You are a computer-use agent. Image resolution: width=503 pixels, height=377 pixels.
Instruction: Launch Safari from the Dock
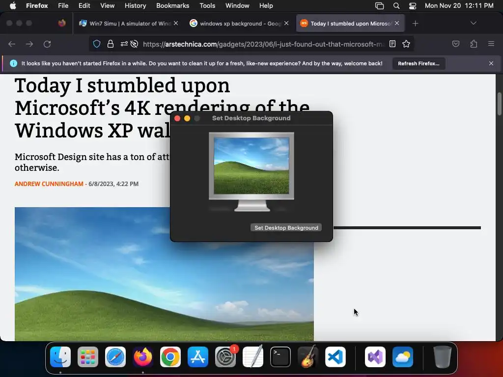point(115,357)
